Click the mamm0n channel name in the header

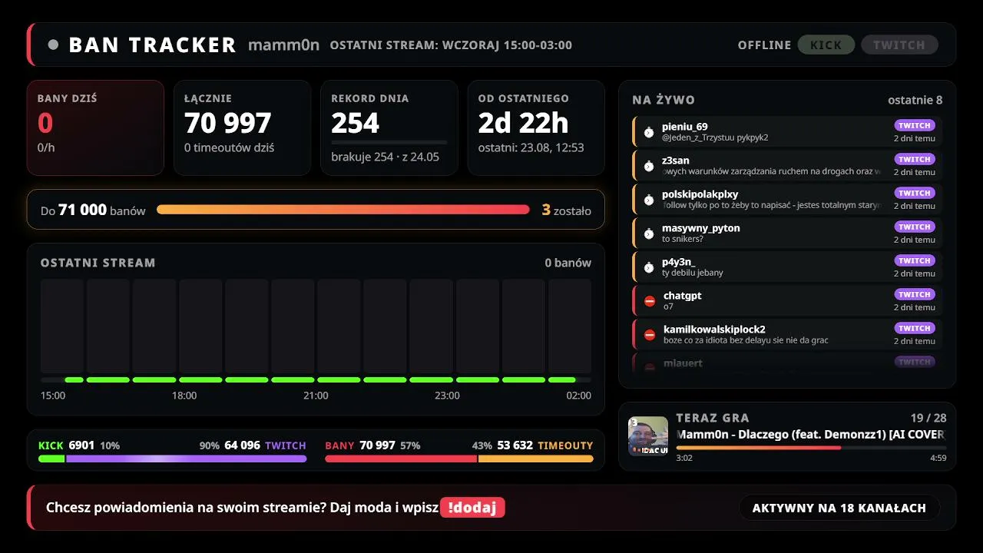pos(283,45)
